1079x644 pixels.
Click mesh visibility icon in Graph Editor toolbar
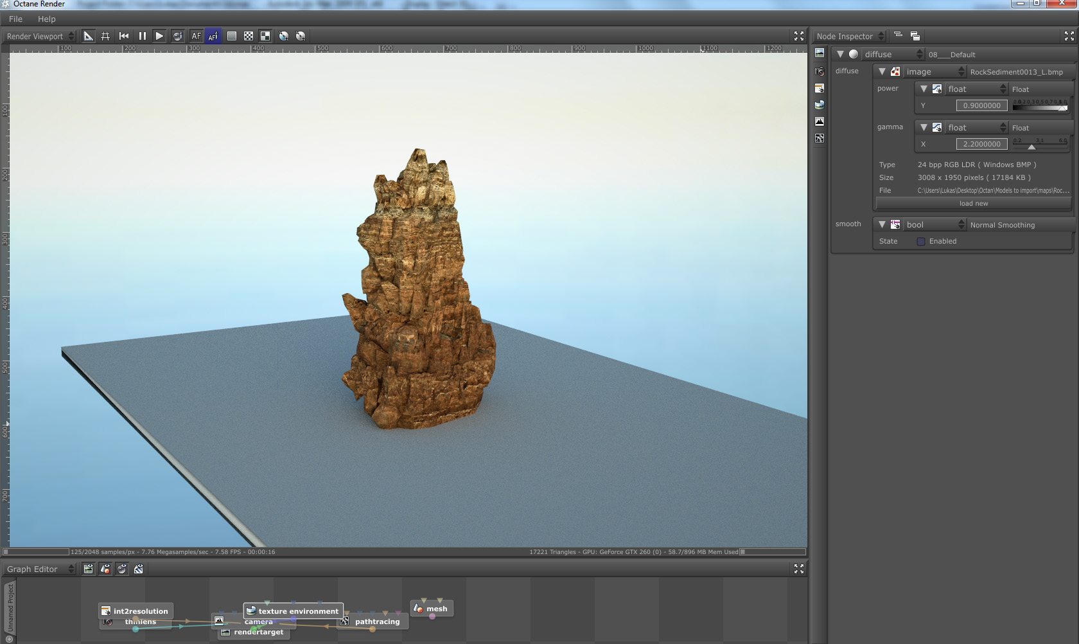pyautogui.click(x=105, y=569)
